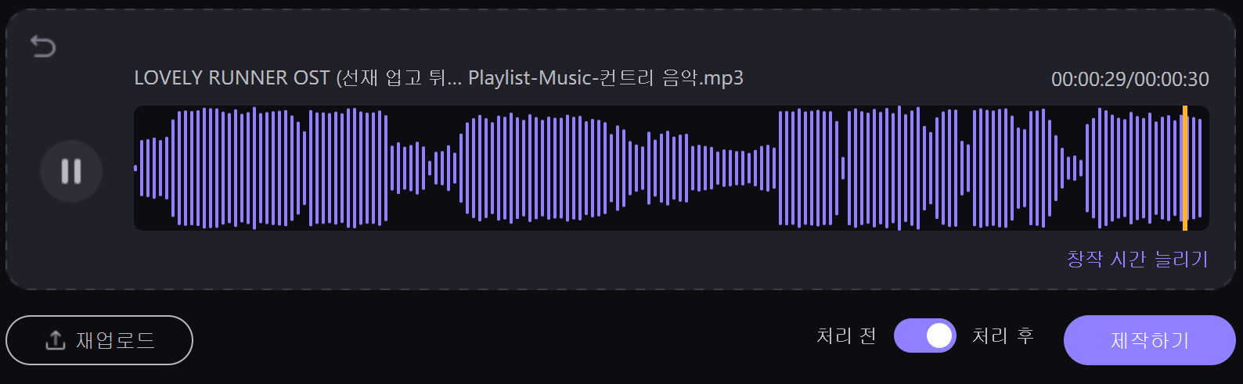Viewport: 1243px width, 384px height.
Task: Click the 00:00:29/00:00:30 time display
Action: [x=1130, y=79]
